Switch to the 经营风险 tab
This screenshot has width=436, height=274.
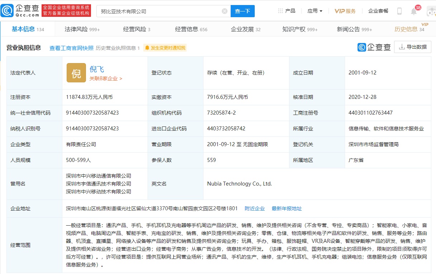tap(136, 29)
